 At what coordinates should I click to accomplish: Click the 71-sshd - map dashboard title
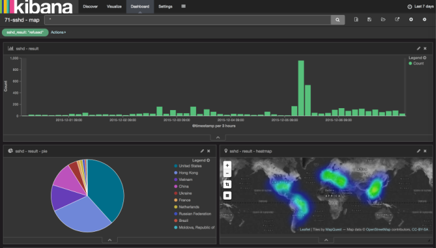click(22, 20)
